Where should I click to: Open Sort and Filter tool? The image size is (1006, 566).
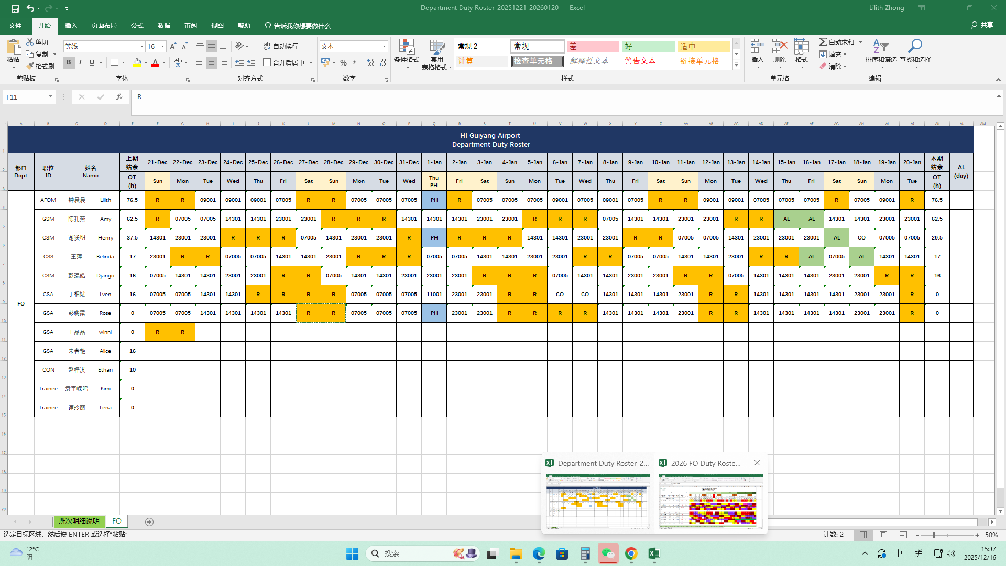click(x=881, y=48)
